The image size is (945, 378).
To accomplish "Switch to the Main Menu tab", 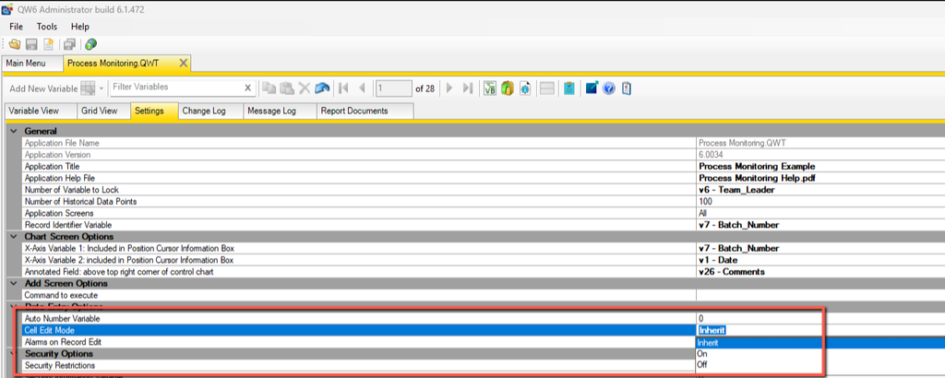I will coord(32,64).
